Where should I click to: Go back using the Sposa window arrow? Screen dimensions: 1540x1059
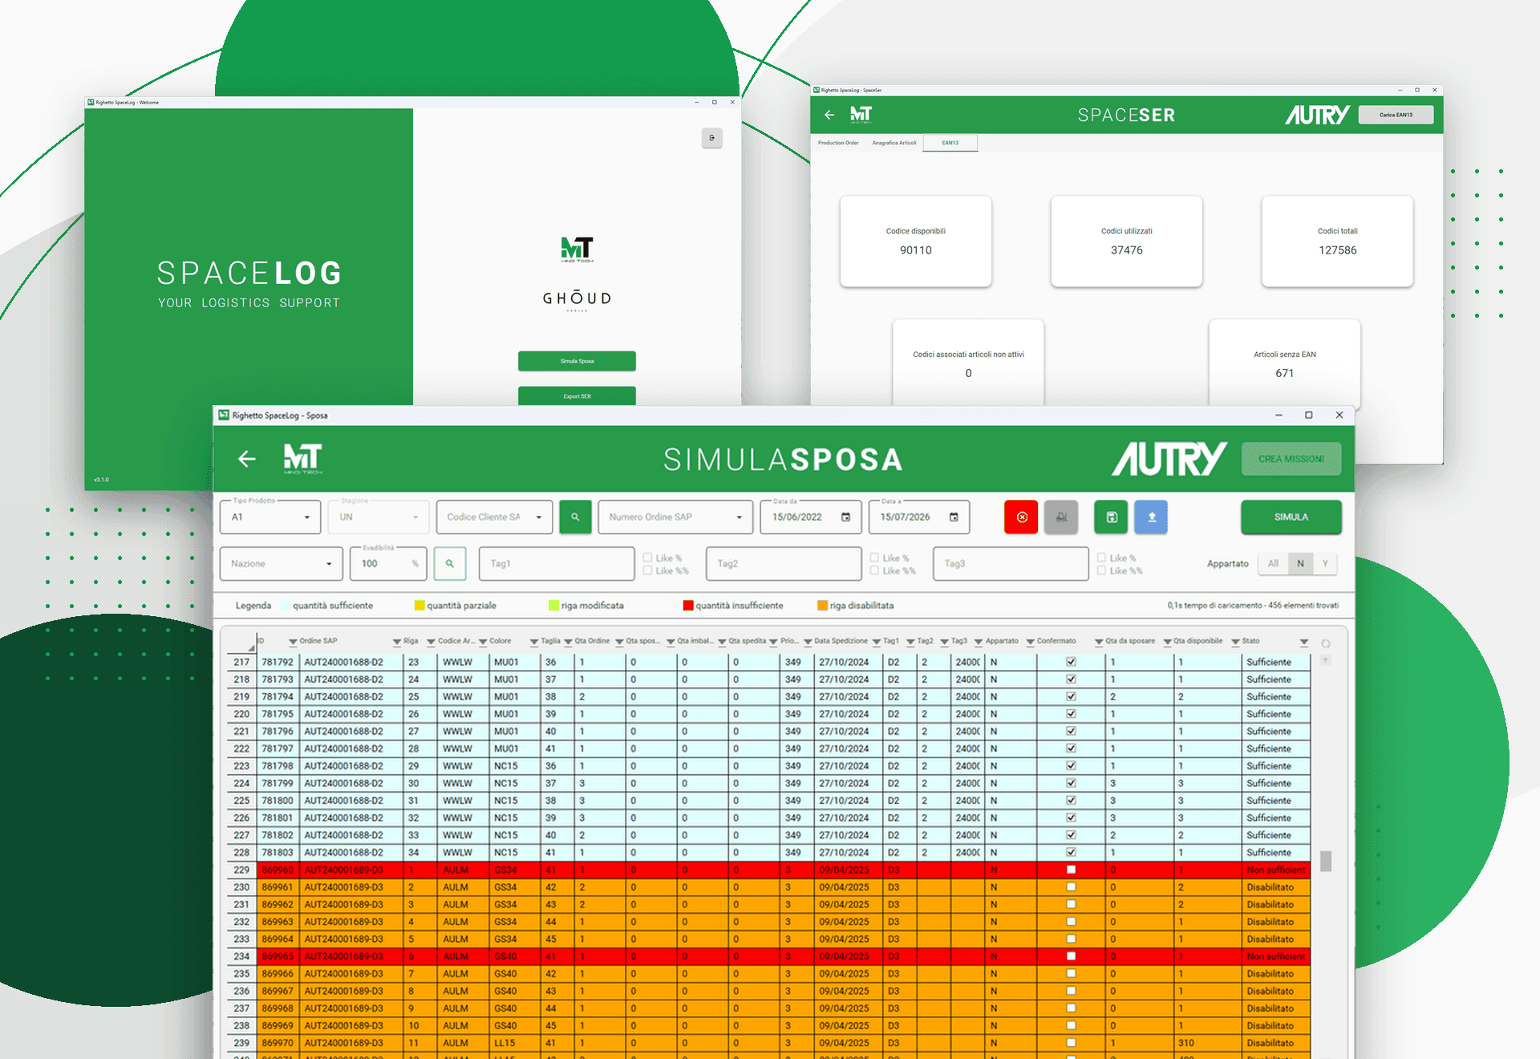[x=247, y=458]
